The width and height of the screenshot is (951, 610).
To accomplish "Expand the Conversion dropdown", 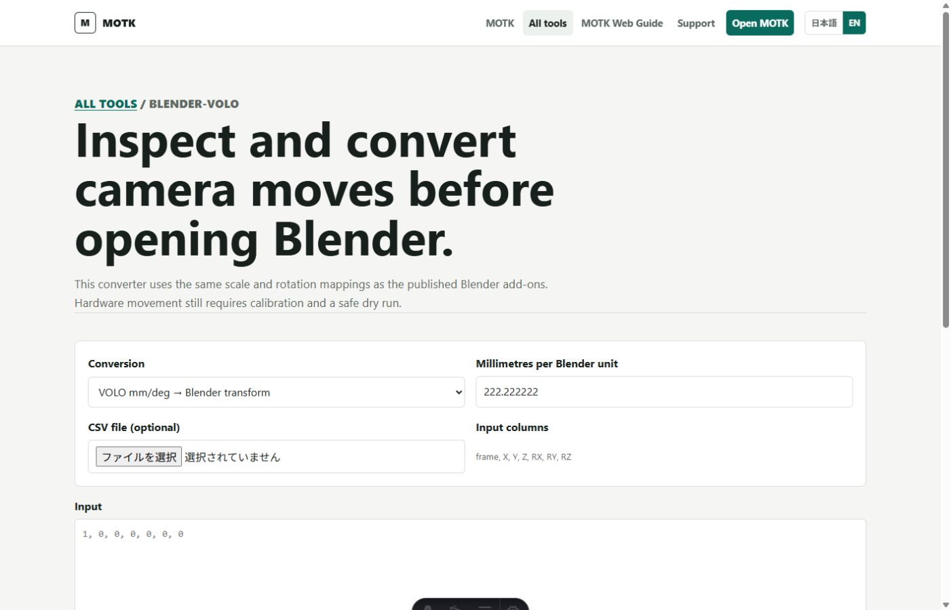I will (277, 392).
